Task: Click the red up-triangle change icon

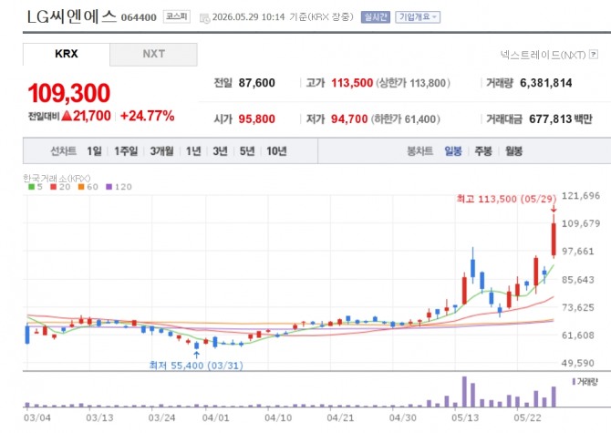Action: (x=67, y=116)
